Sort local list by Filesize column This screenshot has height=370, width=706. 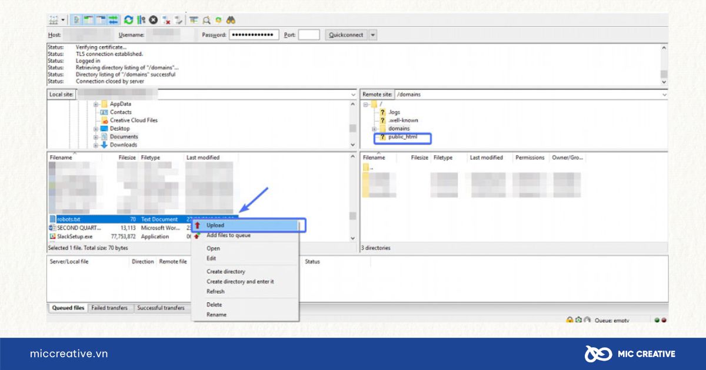click(x=126, y=157)
